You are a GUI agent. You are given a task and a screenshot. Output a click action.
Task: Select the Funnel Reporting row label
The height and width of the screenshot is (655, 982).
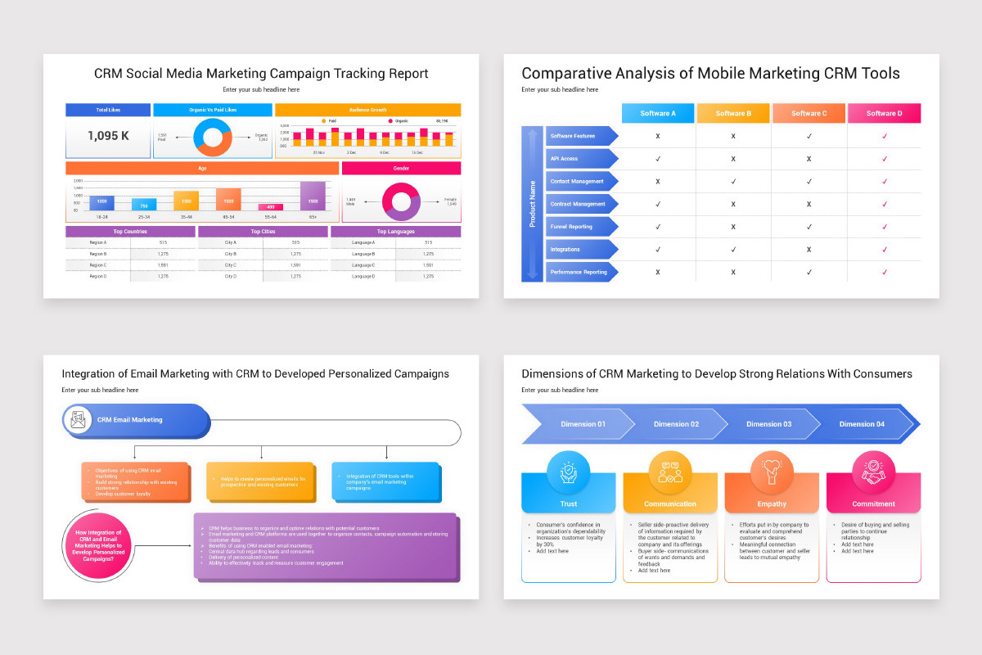(582, 227)
